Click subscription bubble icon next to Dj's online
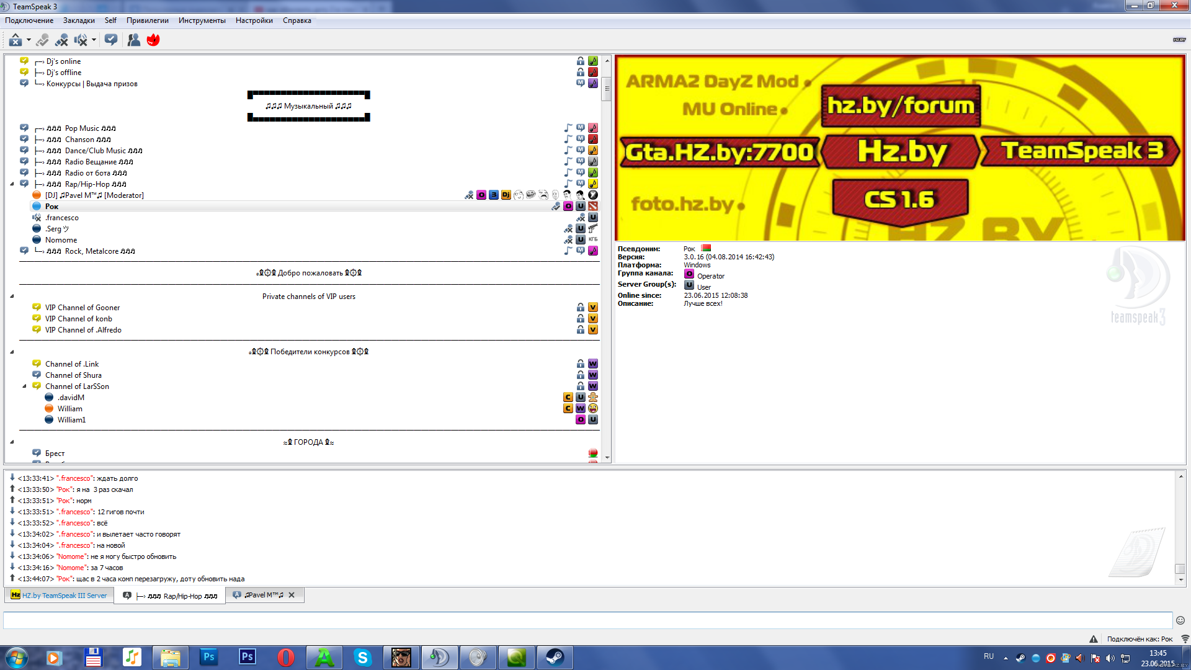1191x670 pixels. tap(24, 61)
